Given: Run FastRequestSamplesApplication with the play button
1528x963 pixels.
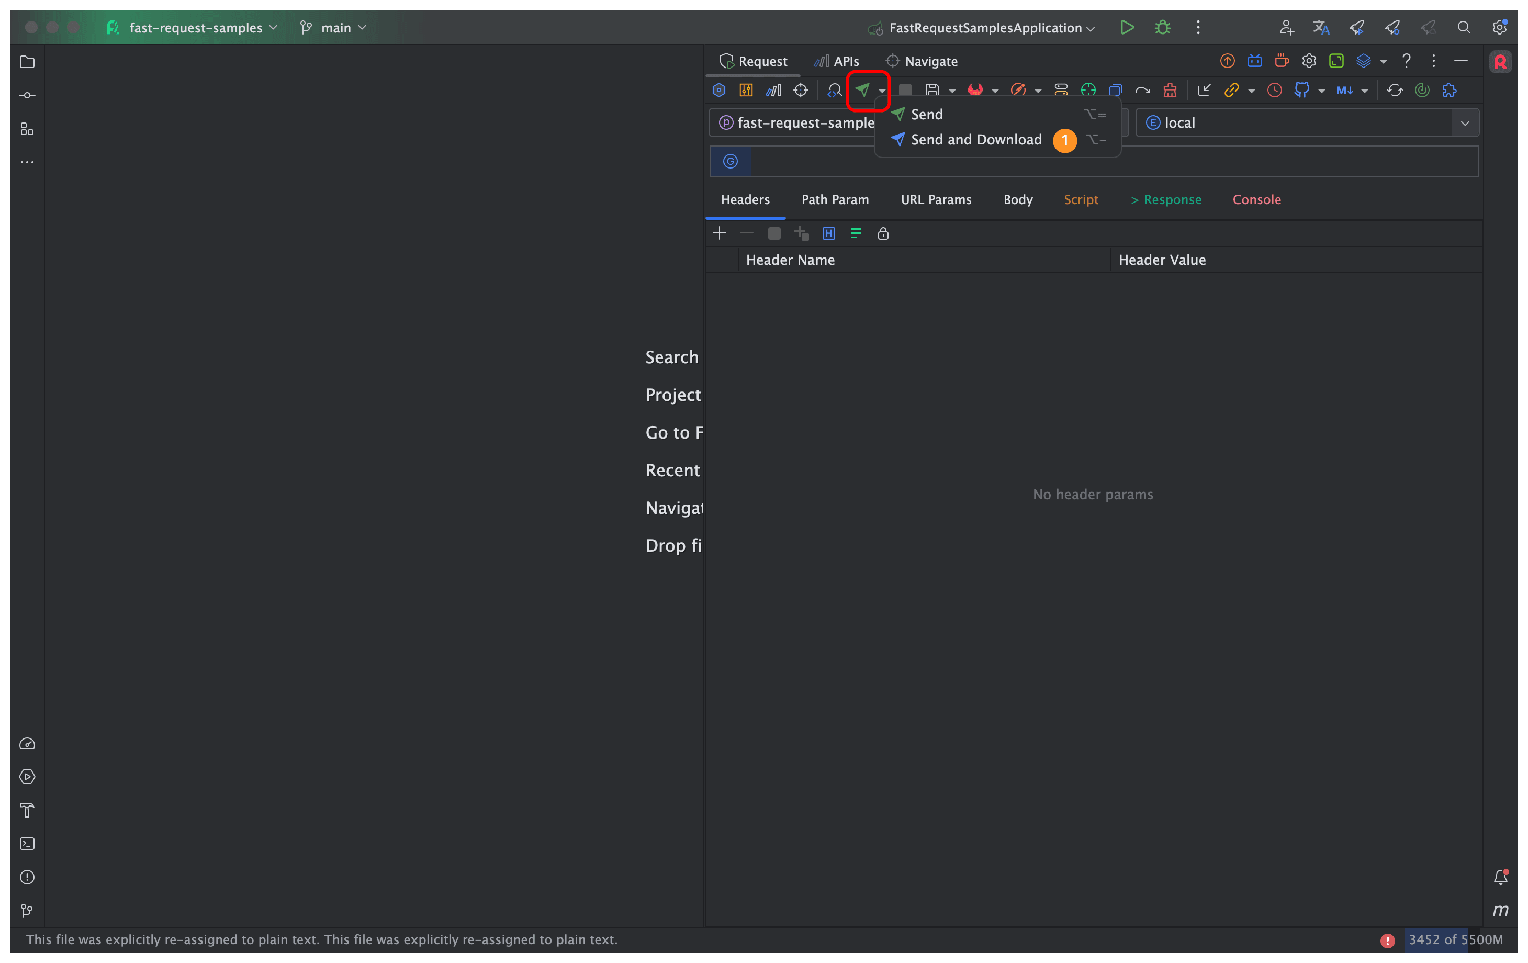Looking at the screenshot, I should tap(1127, 27).
